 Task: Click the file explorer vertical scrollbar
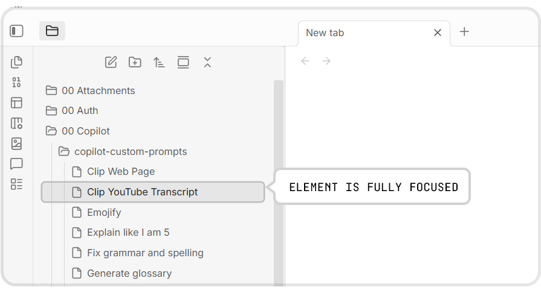coord(278,181)
